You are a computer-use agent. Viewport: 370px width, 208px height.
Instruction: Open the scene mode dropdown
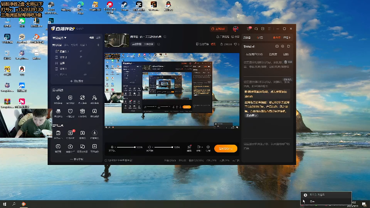pos(59,38)
